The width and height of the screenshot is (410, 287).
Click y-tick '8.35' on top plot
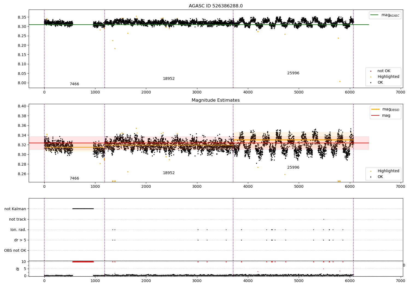click(x=22, y=17)
